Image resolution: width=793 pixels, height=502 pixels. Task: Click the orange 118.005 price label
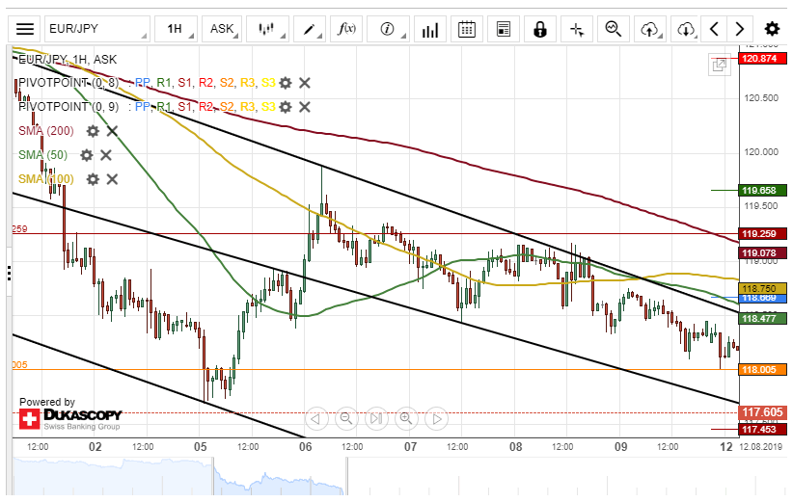click(763, 370)
